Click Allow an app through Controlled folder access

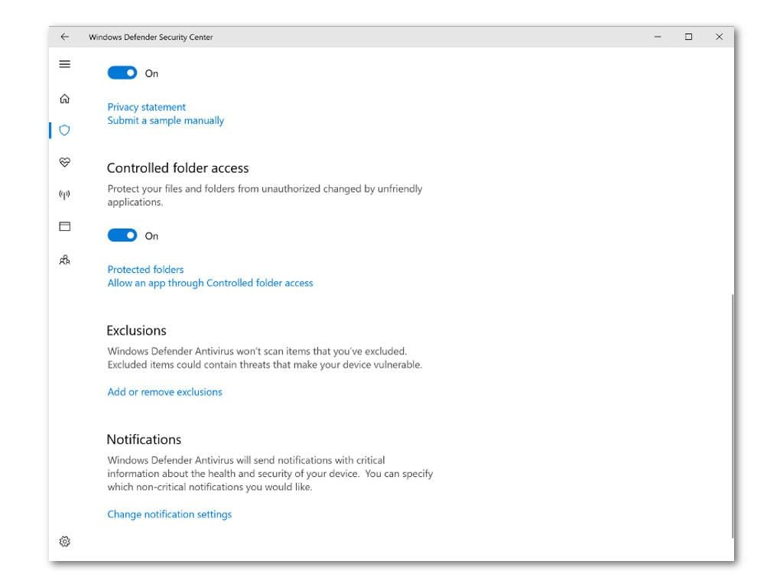pos(210,283)
